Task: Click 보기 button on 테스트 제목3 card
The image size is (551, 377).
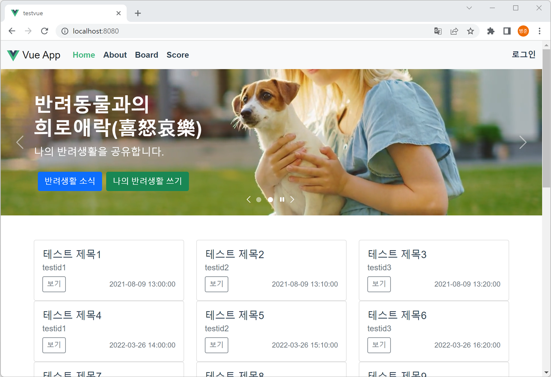Action: point(379,284)
